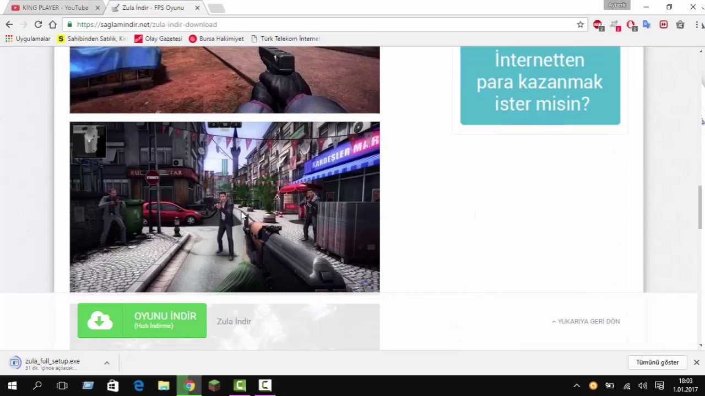Close the downloads bar with the X
Screen dimensions: 705x396
click(696, 362)
